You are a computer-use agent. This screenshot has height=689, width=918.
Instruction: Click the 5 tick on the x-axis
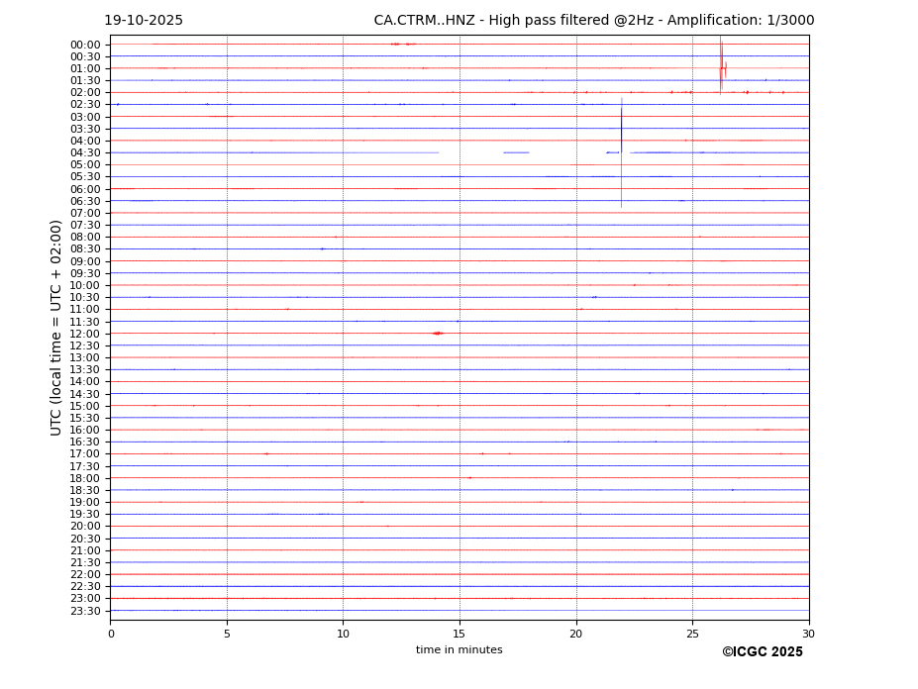[227, 634]
